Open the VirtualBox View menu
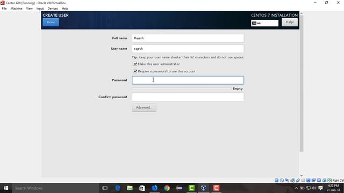This screenshot has height=193, width=344. 29,9
